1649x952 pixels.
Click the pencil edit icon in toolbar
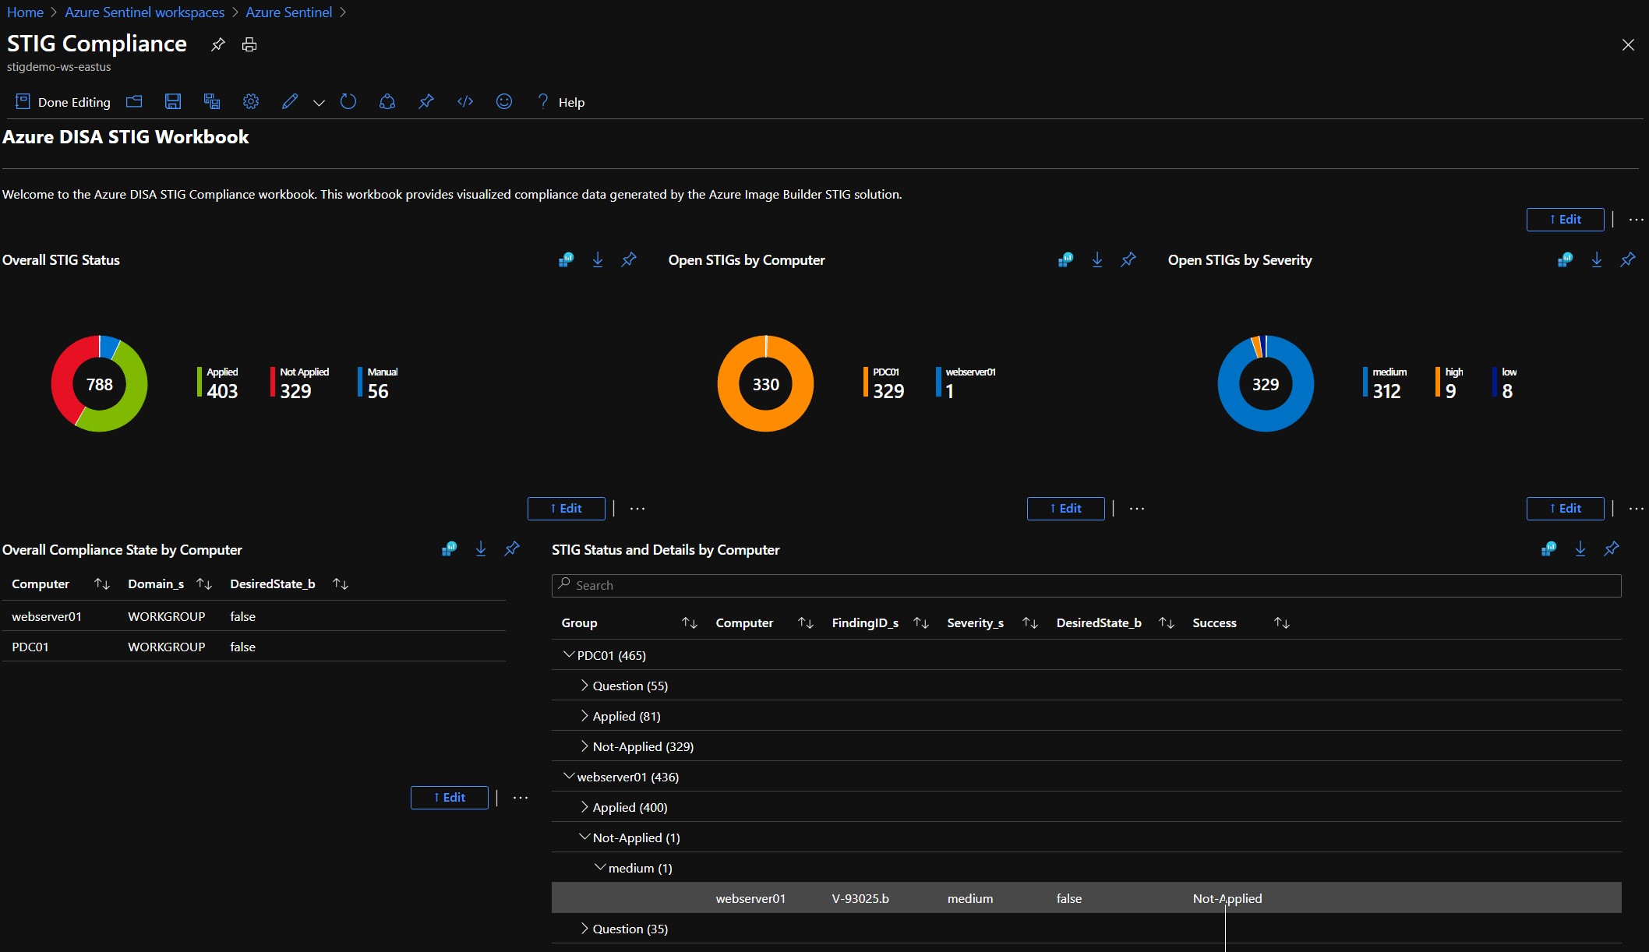pyautogui.click(x=290, y=101)
